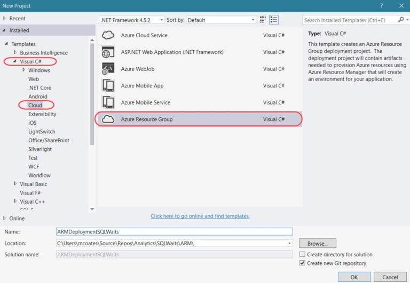Click the Browse... button
The width and height of the screenshot is (410, 283).
pos(318,244)
